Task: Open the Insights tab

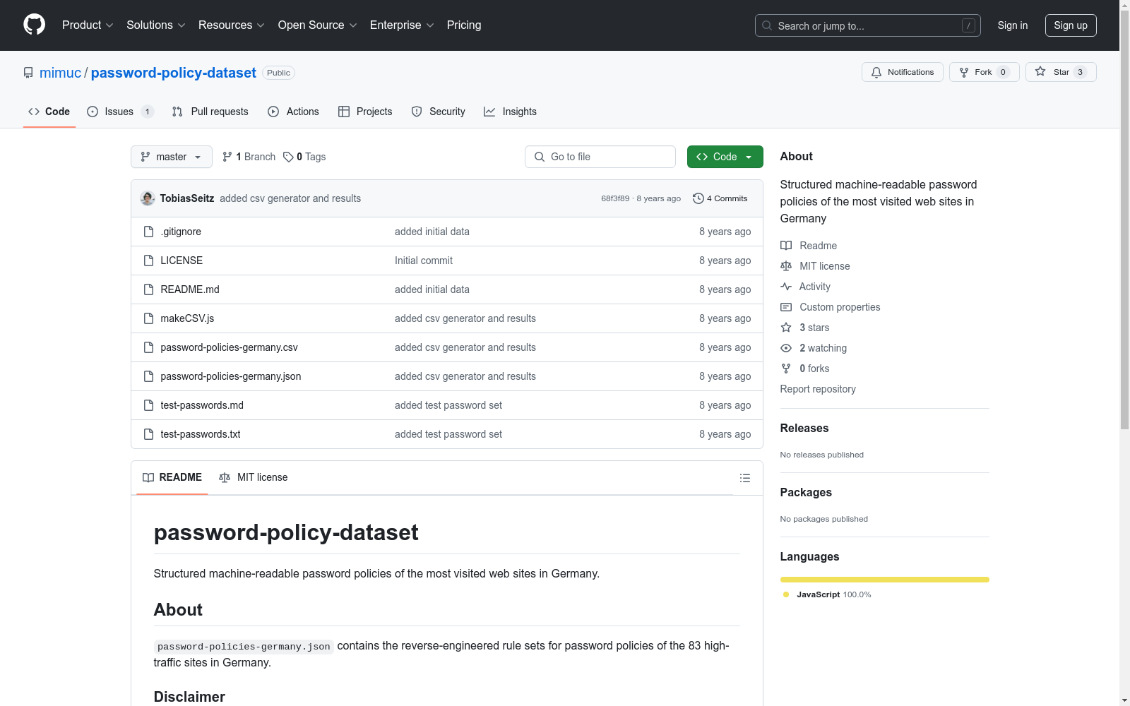Action: click(510, 112)
